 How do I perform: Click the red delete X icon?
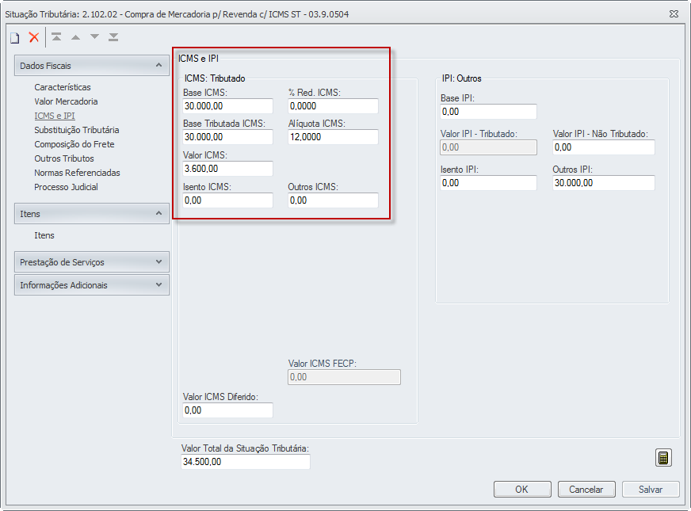[34, 37]
